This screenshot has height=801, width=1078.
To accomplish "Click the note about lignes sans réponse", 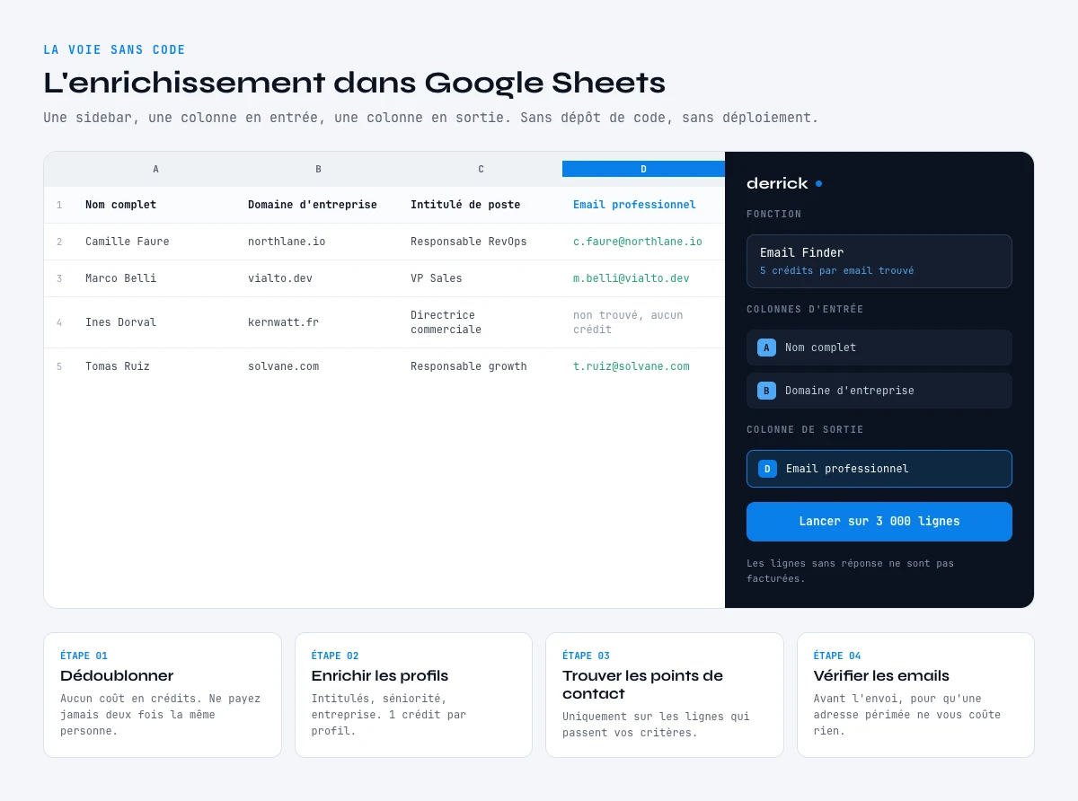I will click(850, 571).
